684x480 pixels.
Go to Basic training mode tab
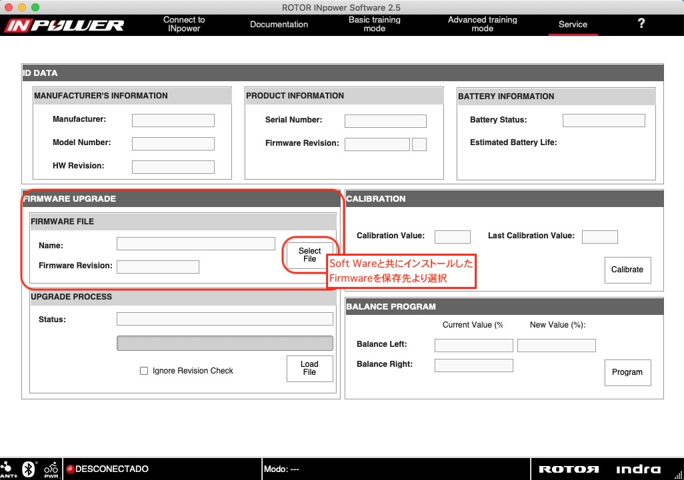(374, 24)
